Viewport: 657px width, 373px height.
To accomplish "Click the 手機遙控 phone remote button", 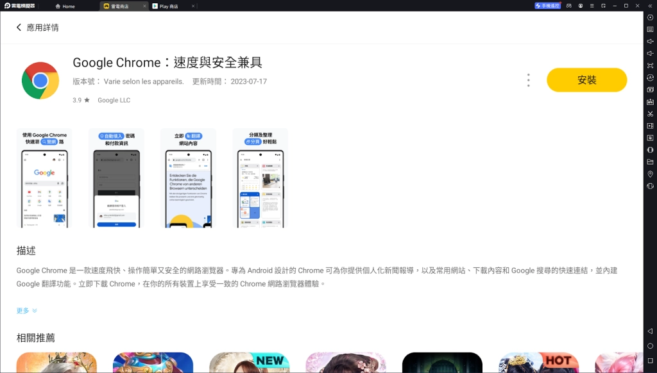I will (x=547, y=6).
